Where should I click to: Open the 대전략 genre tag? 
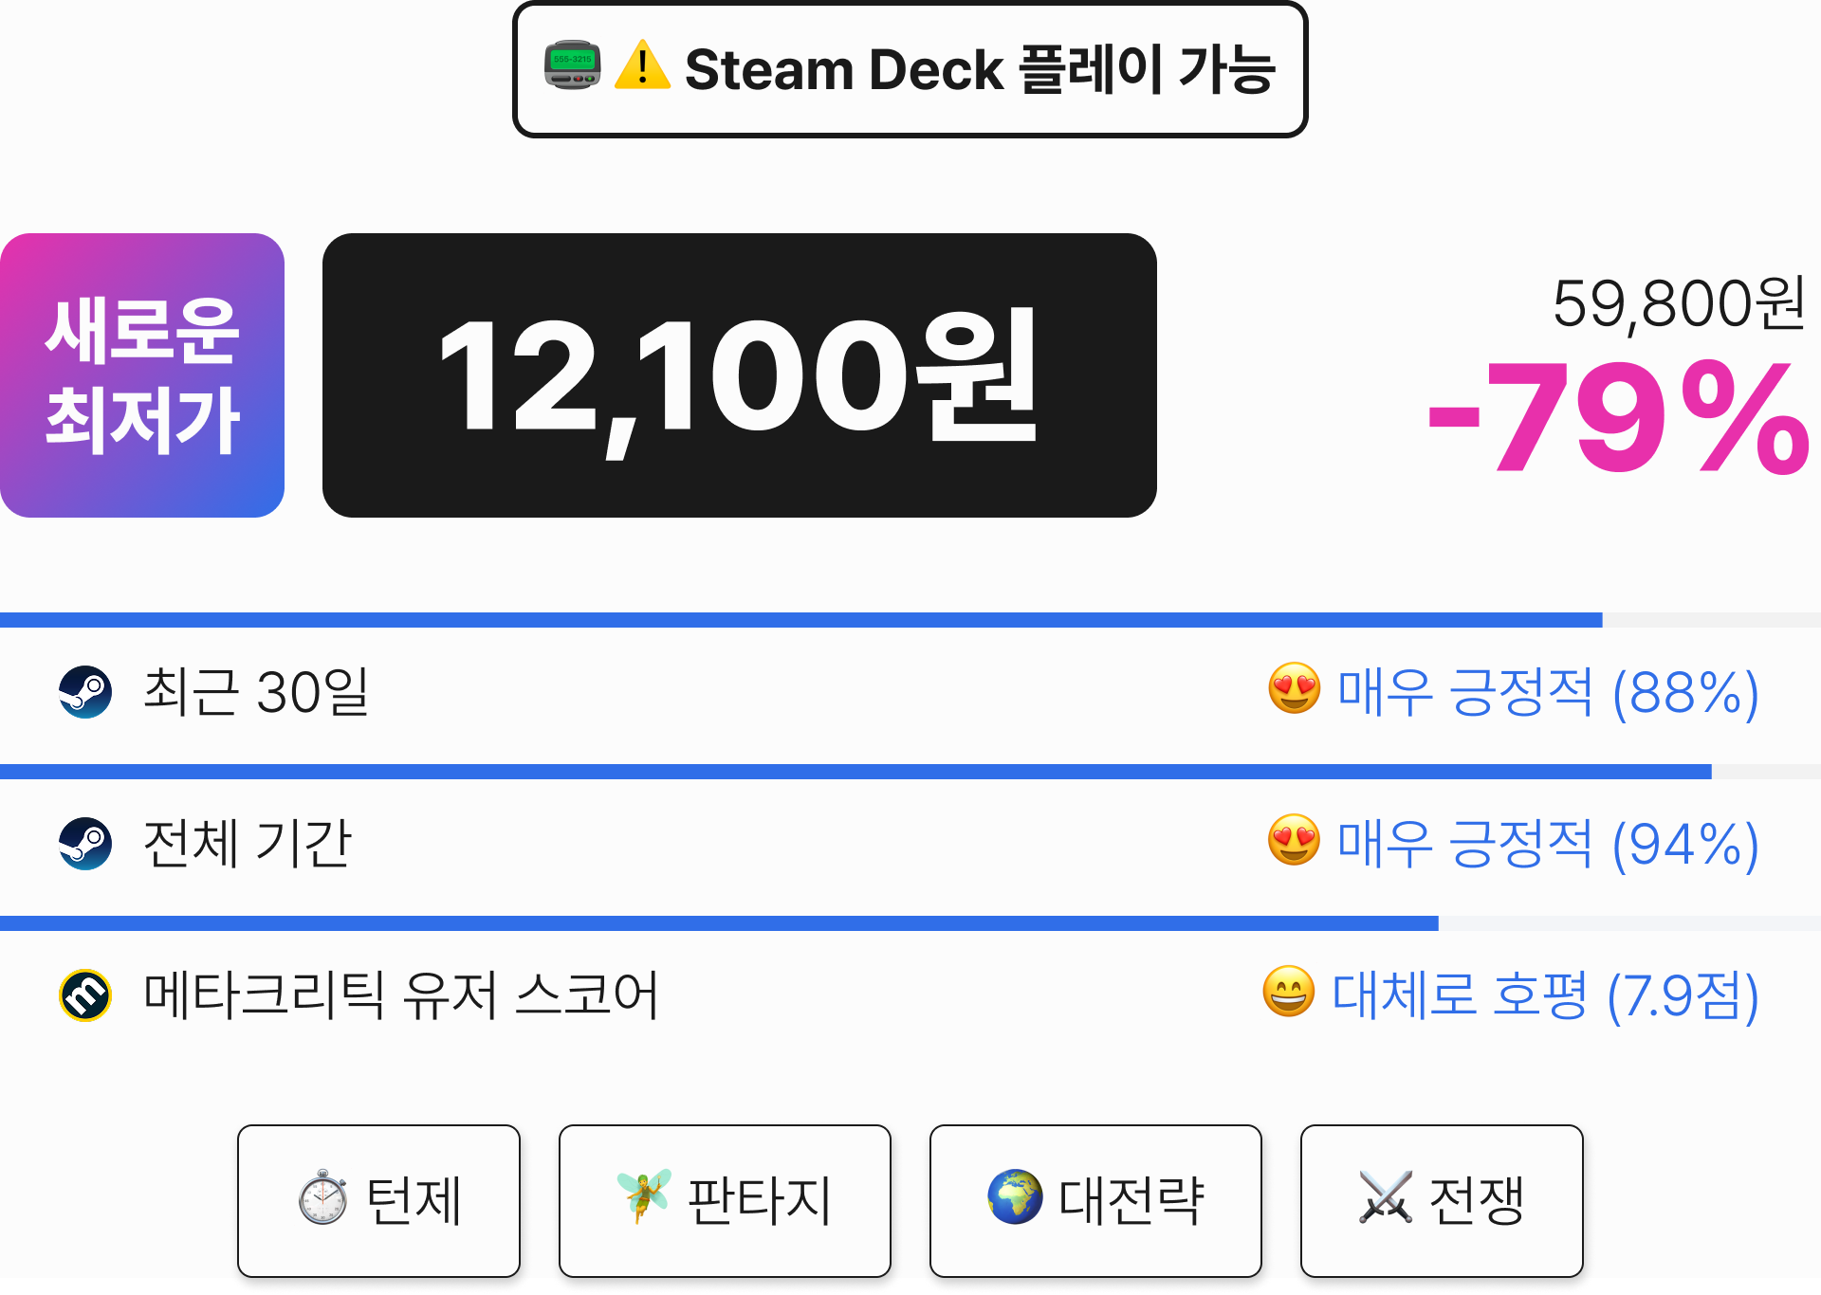click(1095, 1201)
